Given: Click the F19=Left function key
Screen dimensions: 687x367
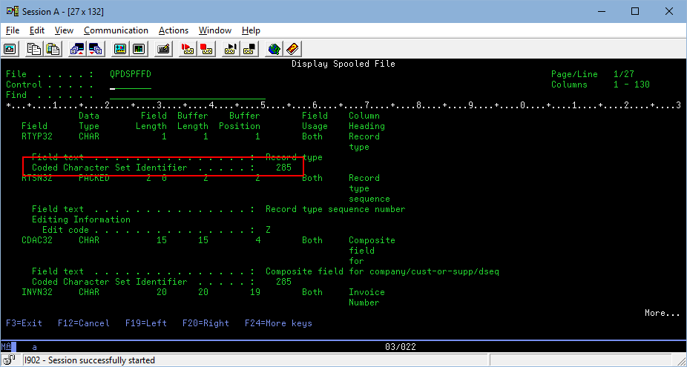Looking at the screenshot, I should pos(146,323).
